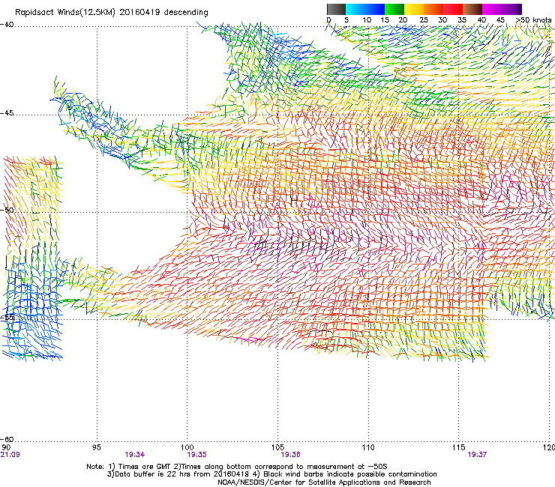This screenshot has height=487, width=555.
Task: Select the '-40' latitude label
Action: 7,25
